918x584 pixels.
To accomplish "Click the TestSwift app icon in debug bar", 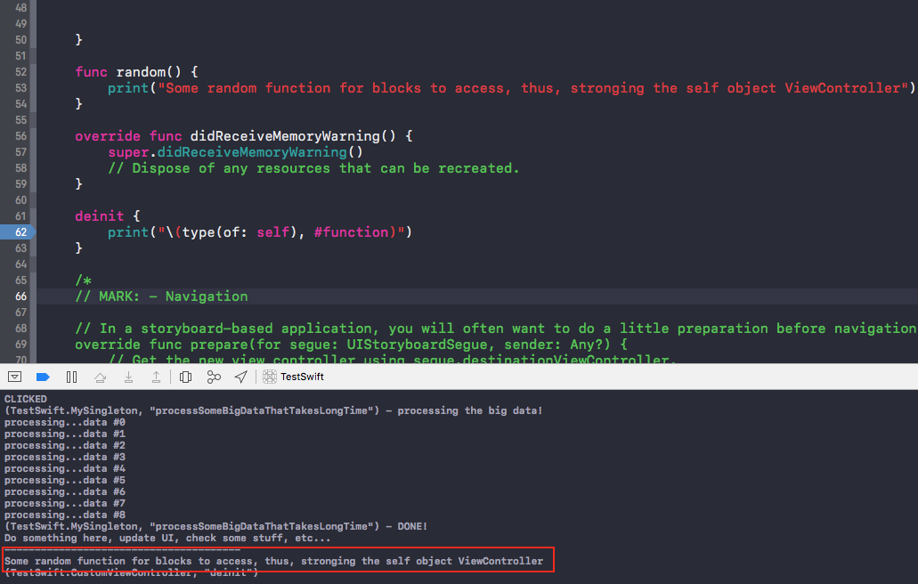I will coord(269,377).
